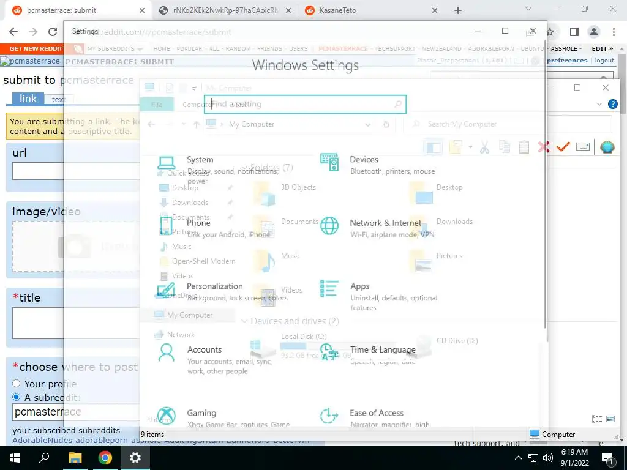This screenshot has height=470, width=627.
Task: Select the 'A subreddit' radio button
Action: point(16,397)
